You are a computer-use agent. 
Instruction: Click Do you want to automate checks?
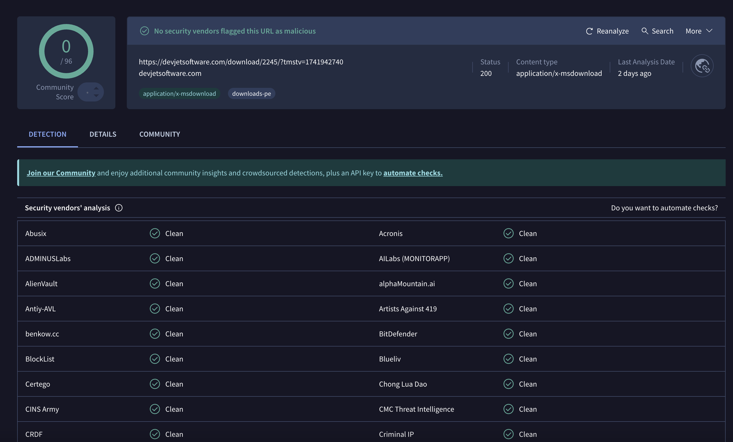click(664, 208)
